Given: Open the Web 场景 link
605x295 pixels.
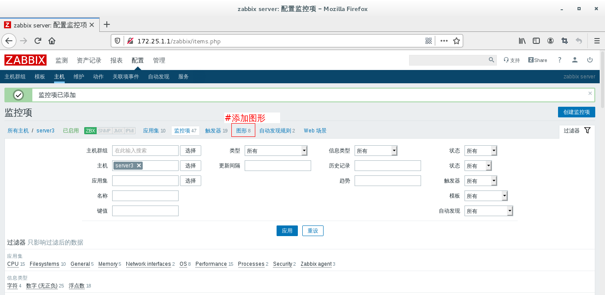Looking at the screenshot, I should 315,131.
